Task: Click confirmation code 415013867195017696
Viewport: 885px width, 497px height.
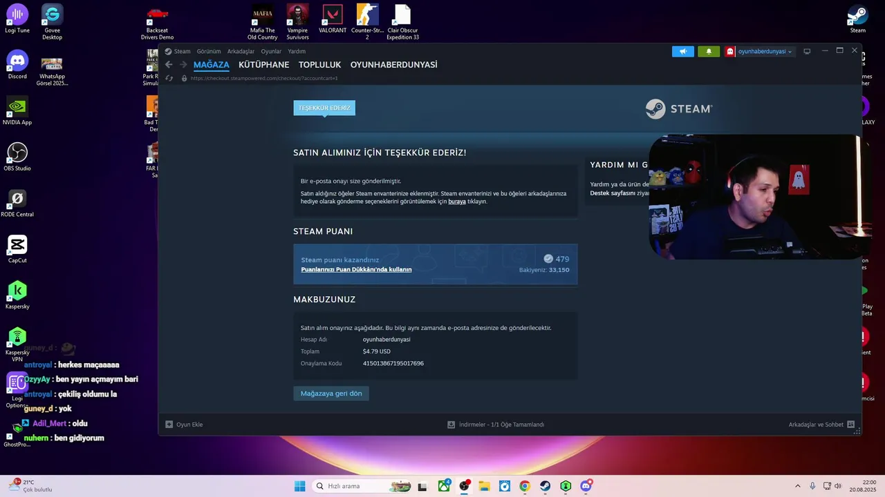Action: pyautogui.click(x=393, y=363)
